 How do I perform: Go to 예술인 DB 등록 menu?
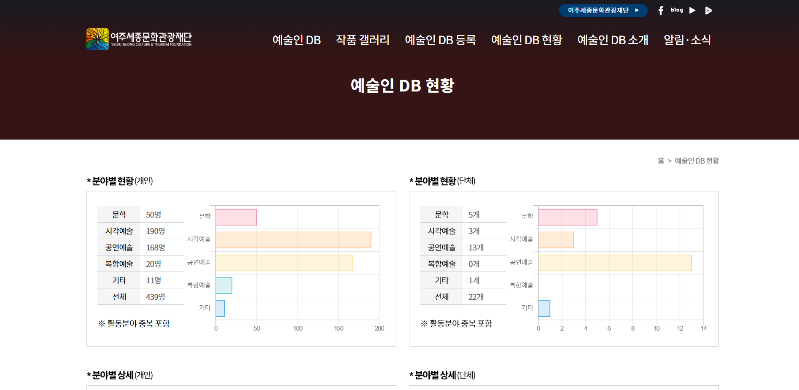pyautogui.click(x=440, y=40)
